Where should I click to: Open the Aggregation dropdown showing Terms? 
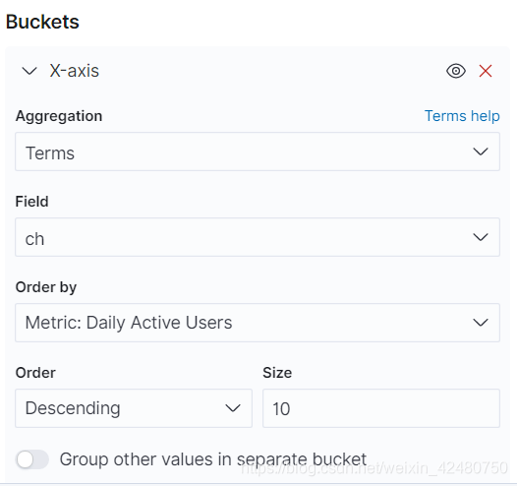258,152
